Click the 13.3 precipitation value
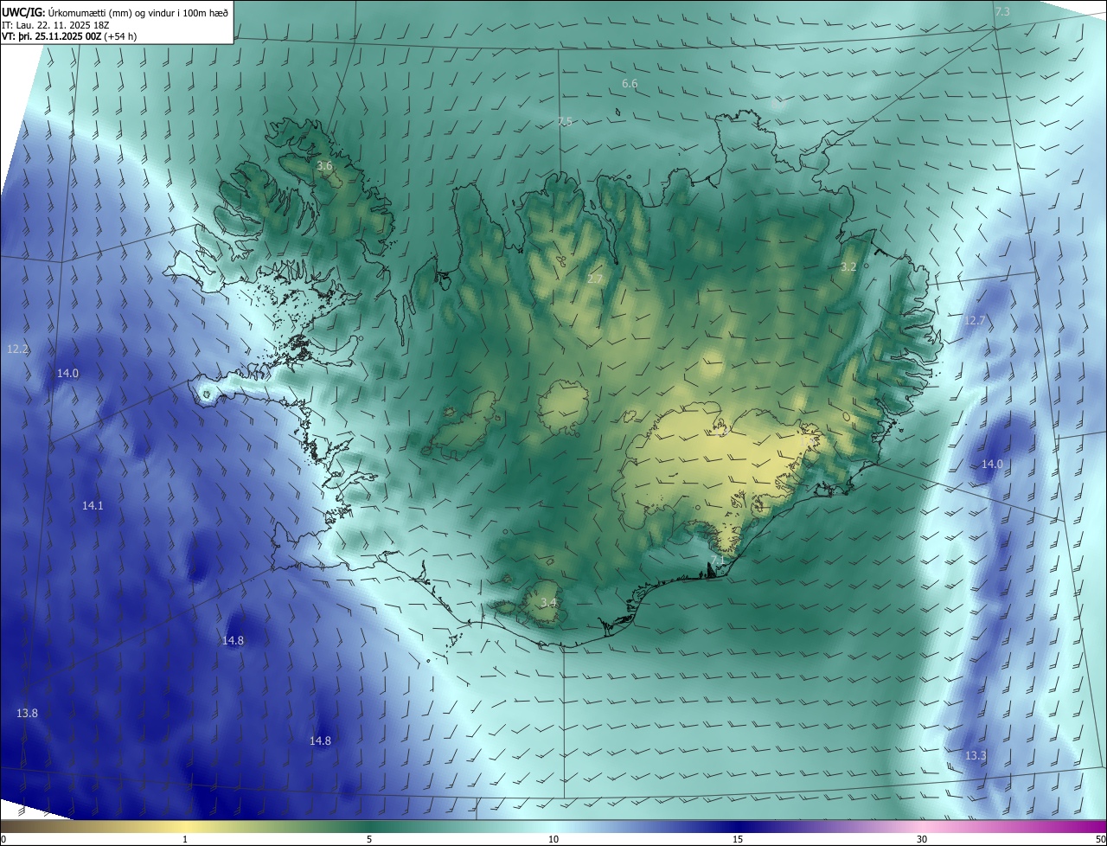Image resolution: width=1107 pixels, height=846 pixels. pos(976,756)
